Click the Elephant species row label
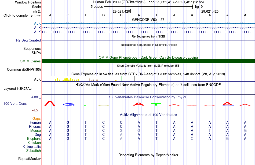Image resolution: width=255 pixels, height=165 pixels. [34, 139]
